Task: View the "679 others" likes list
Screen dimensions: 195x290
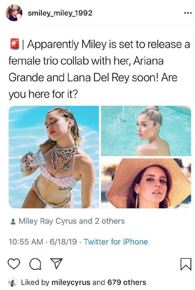Action: [127, 282]
